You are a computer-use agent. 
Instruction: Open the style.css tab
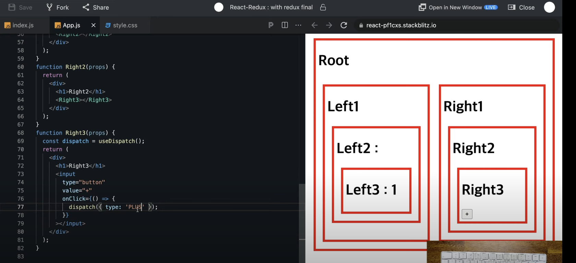tap(121, 25)
